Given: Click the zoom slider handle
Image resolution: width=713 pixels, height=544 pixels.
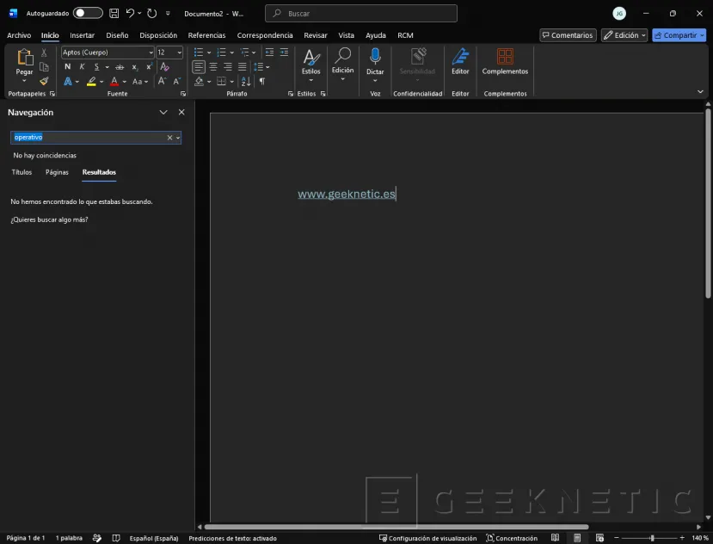Looking at the screenshot, I should [652, 538].
